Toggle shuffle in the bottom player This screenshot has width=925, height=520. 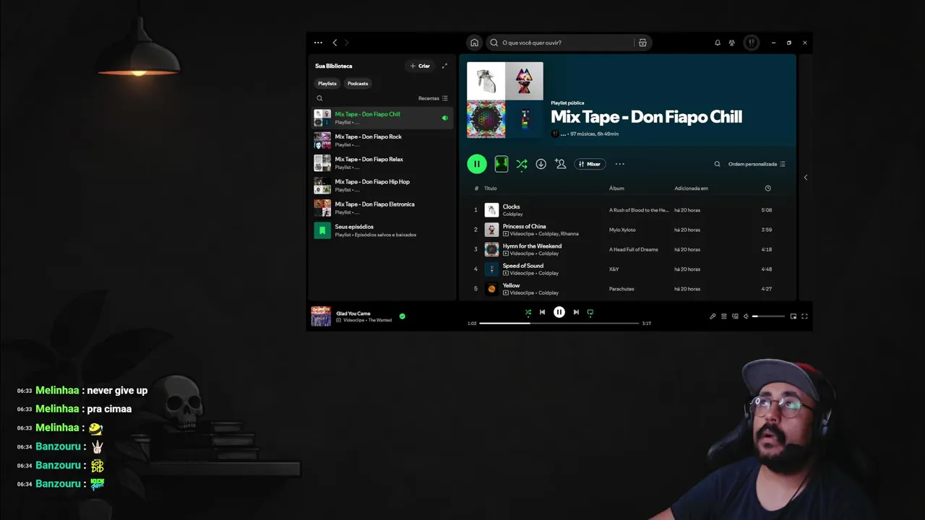(528, 312)
